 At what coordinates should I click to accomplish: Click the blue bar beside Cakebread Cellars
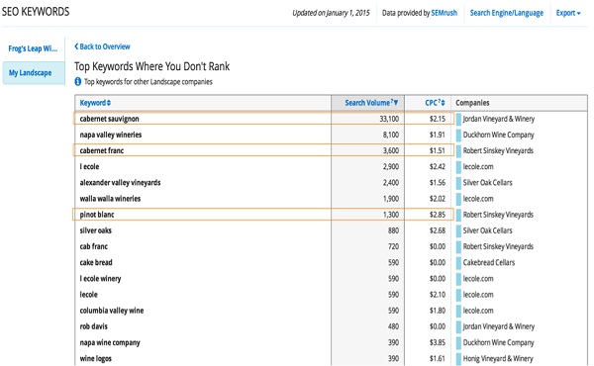(x=458, y=262)
